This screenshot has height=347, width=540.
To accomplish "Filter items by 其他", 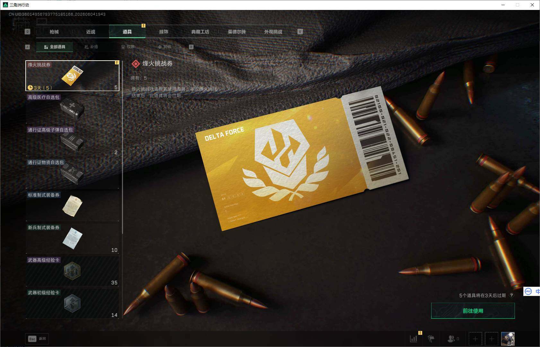I will pyautogui.click(x=164, y=47).
